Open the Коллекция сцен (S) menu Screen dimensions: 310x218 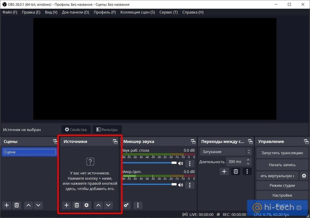click(x=138, y=12)
